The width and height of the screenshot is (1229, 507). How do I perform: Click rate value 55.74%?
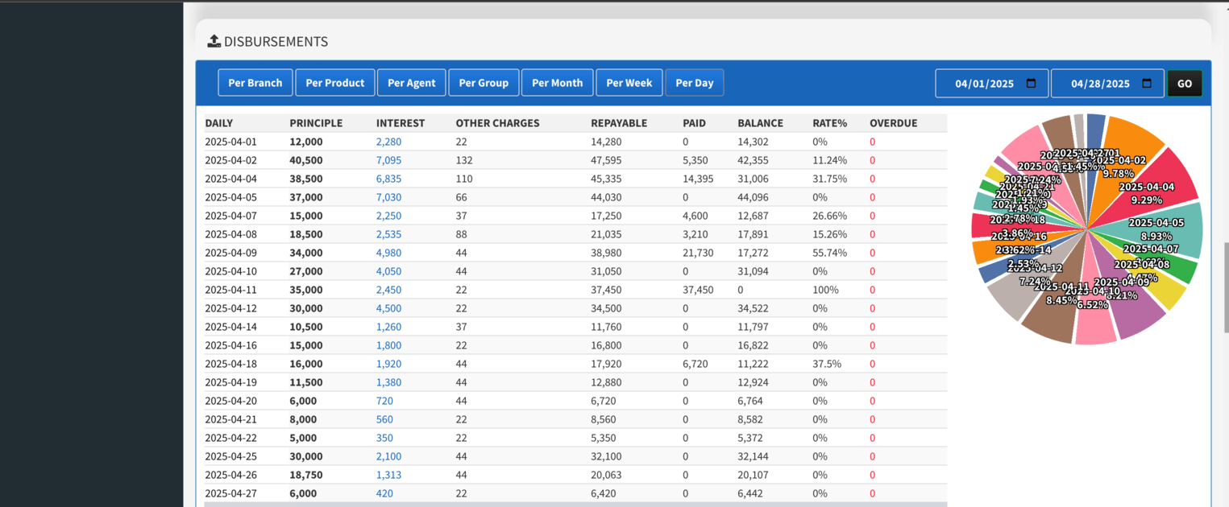point(830,253)
